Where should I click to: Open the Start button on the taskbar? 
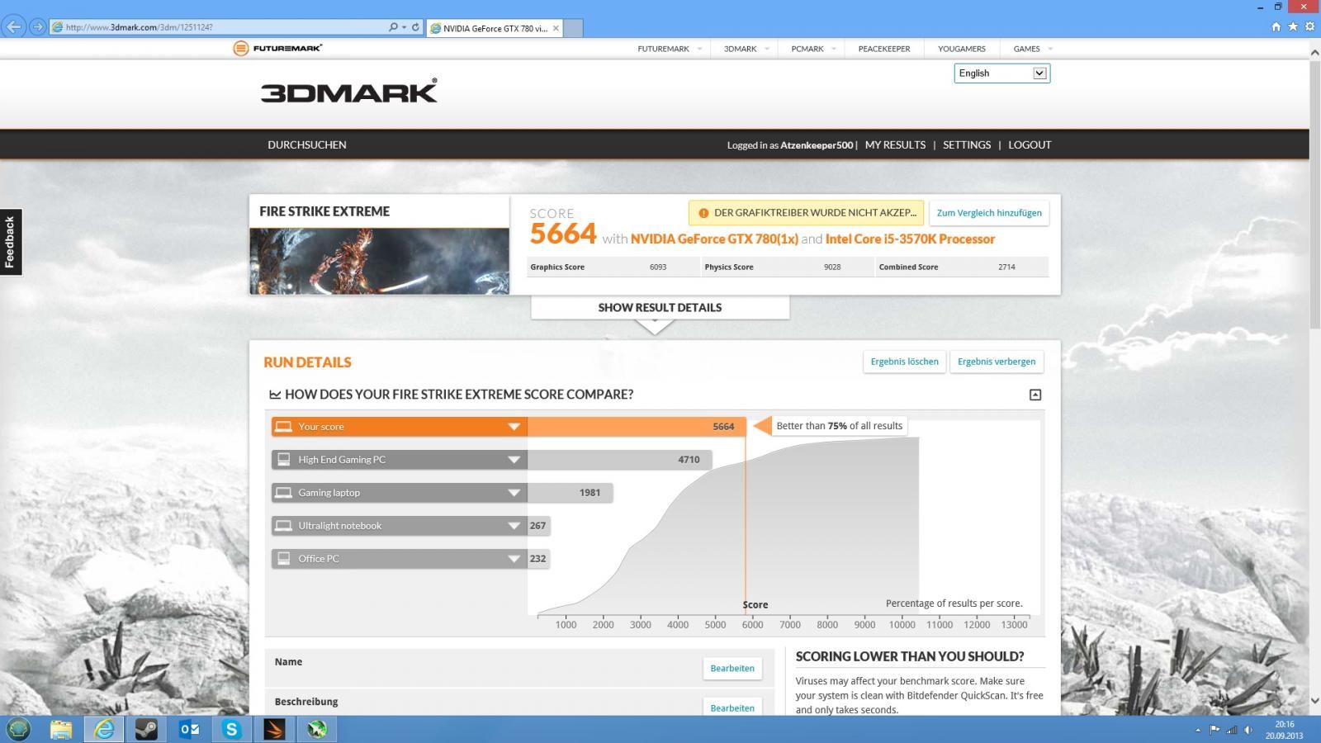pos(18,729)
